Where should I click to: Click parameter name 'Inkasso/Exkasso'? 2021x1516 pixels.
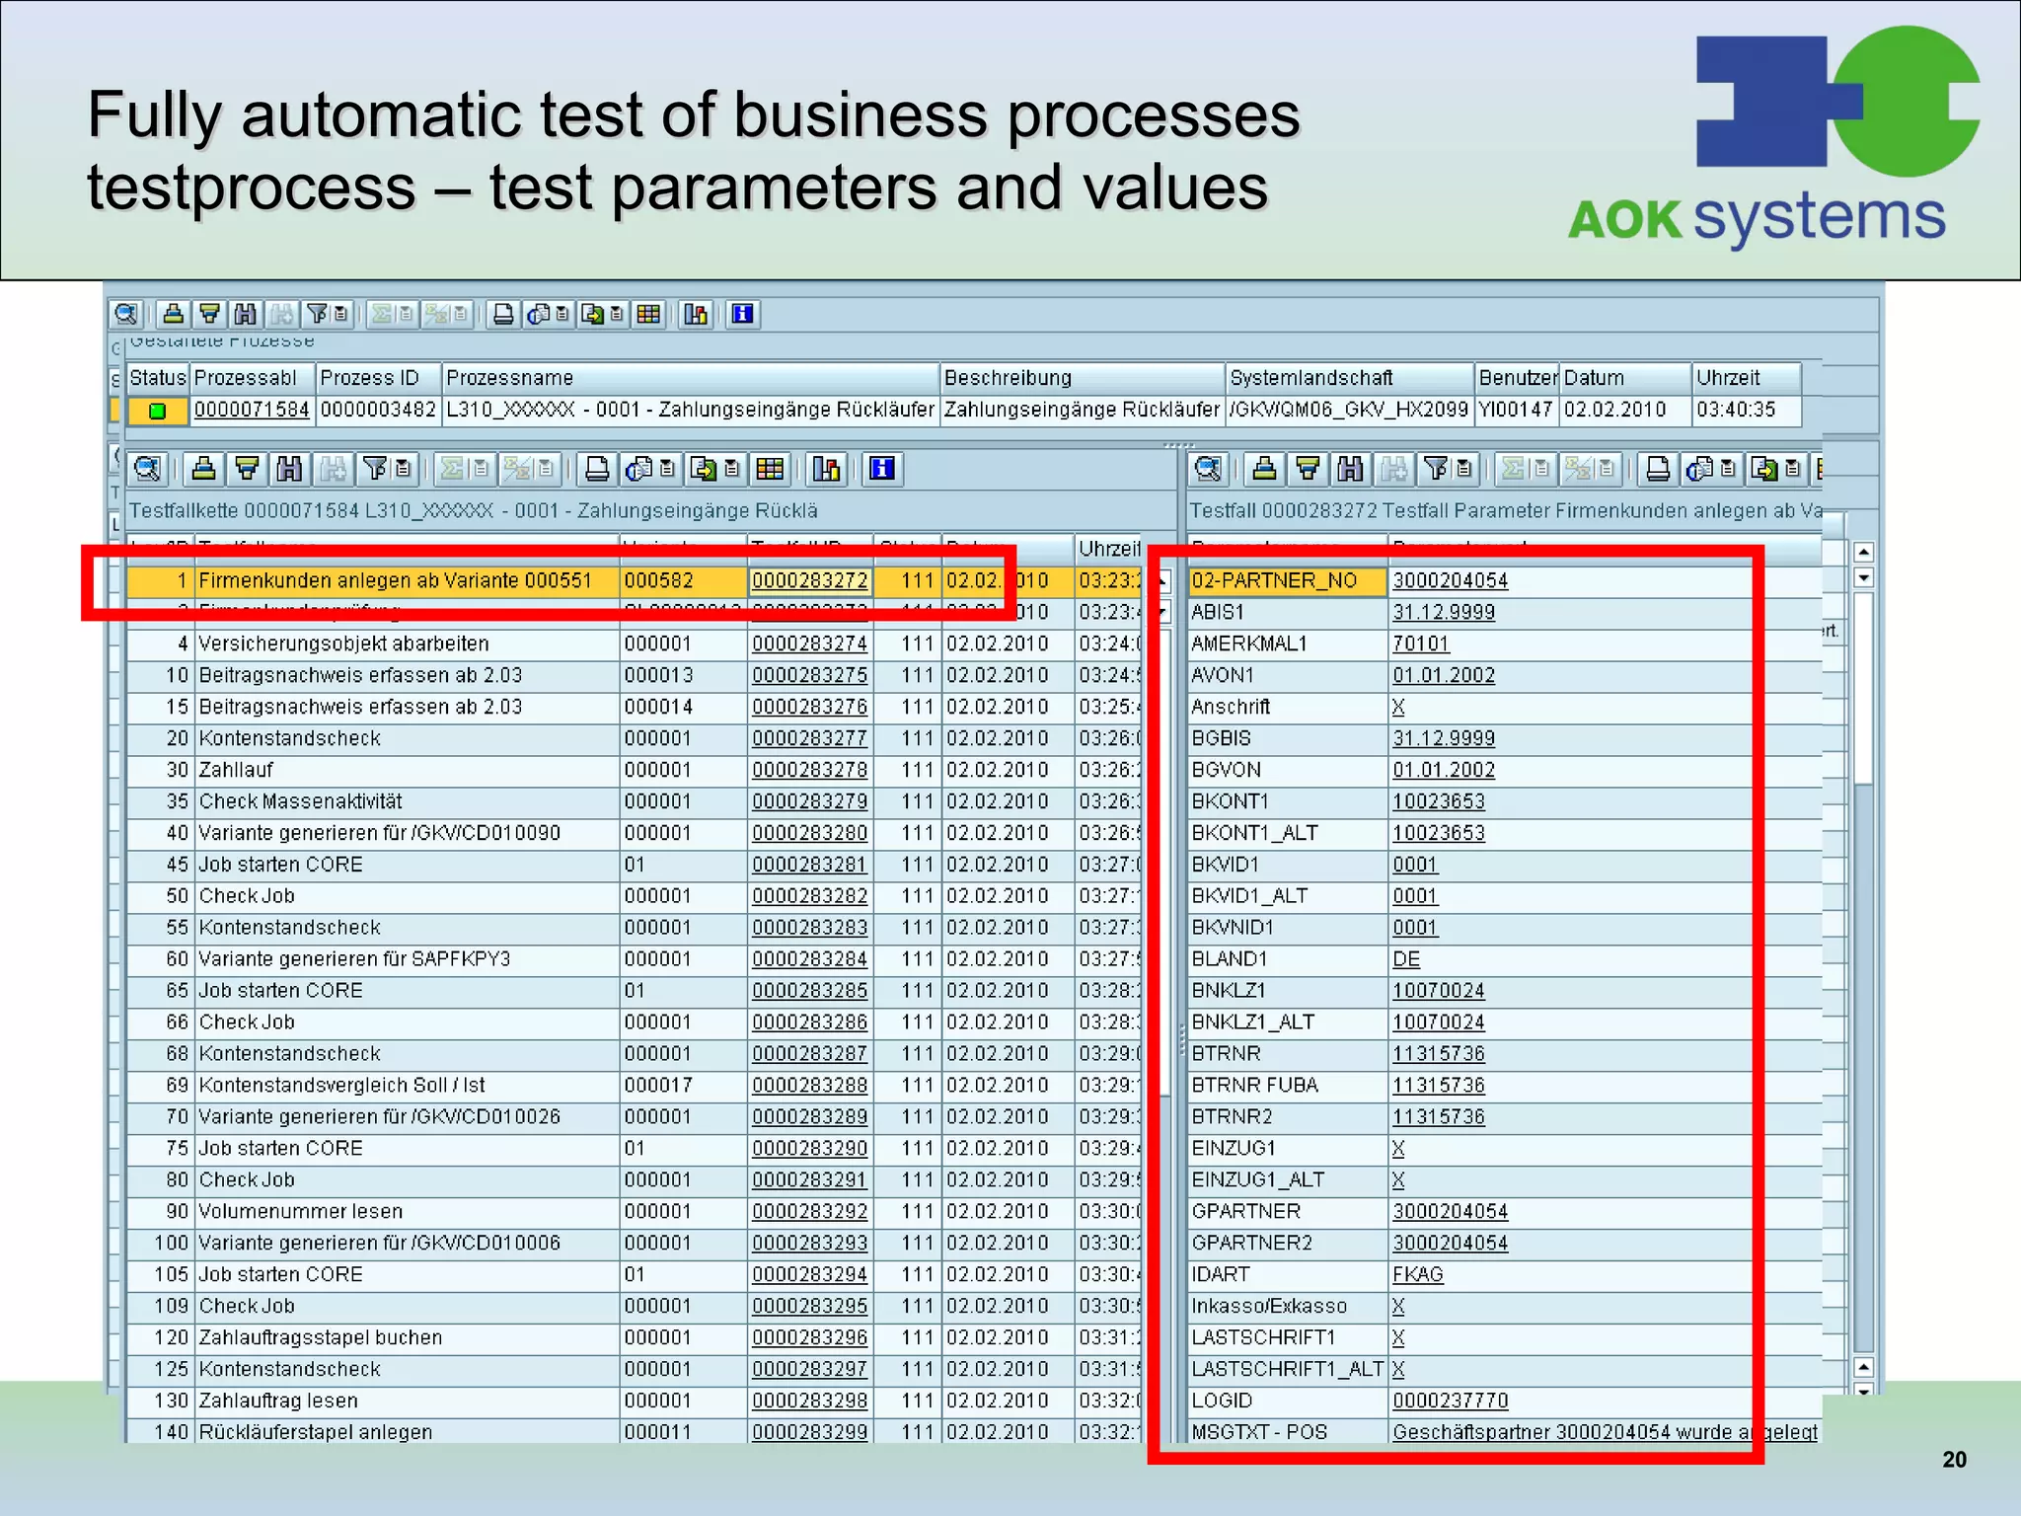(x=1269, y=1306)
